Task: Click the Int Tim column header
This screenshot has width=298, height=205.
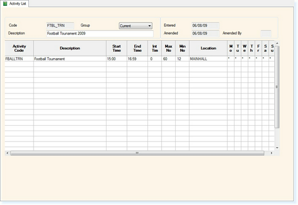Action: [155, 48]
